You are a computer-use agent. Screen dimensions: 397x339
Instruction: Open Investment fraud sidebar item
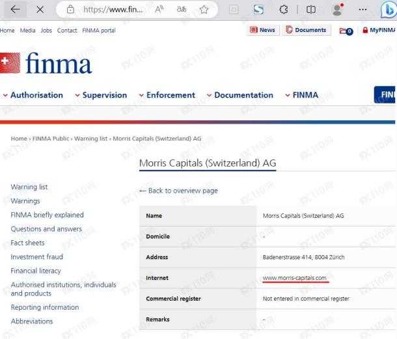click(x=36, y=257)
